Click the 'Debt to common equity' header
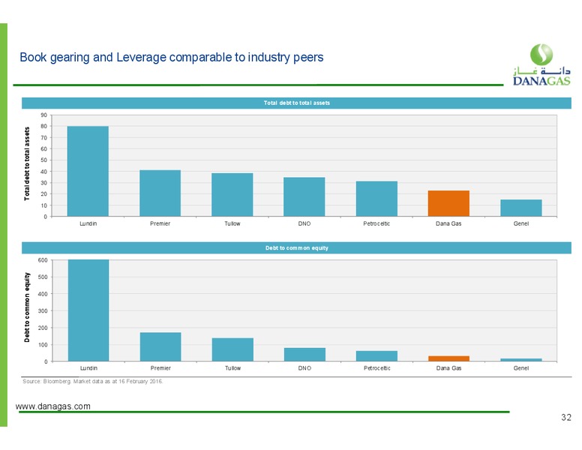 (296, 247)
